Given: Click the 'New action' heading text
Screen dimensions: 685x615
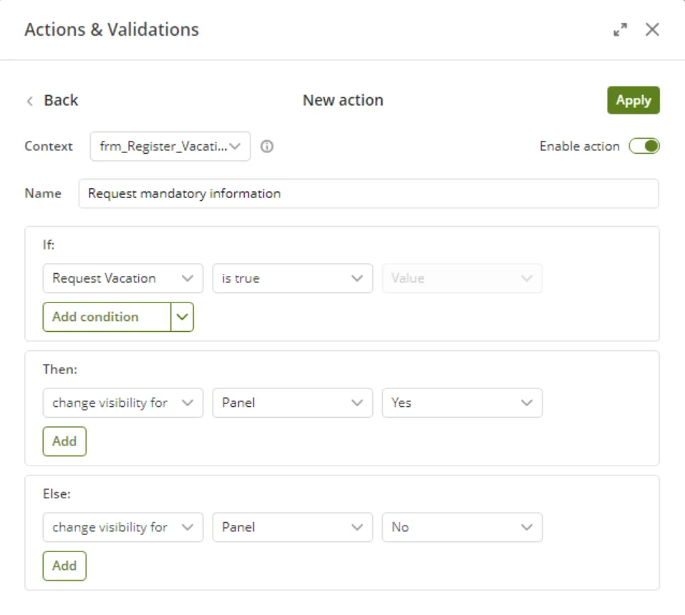Looking at the screenshot, I should pyautogui.click(x=343, y=100).
